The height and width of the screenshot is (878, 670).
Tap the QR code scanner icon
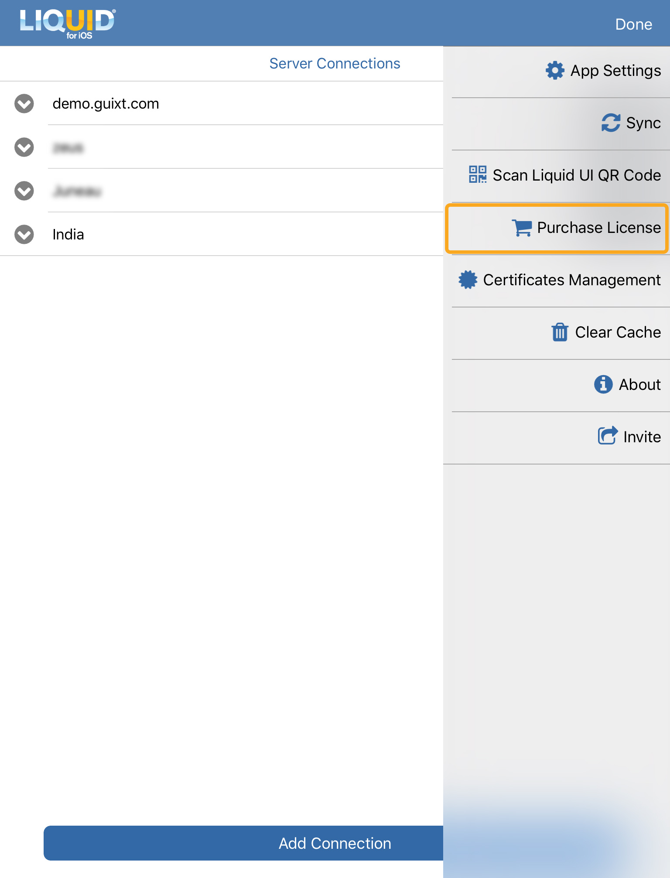point(478,174)
